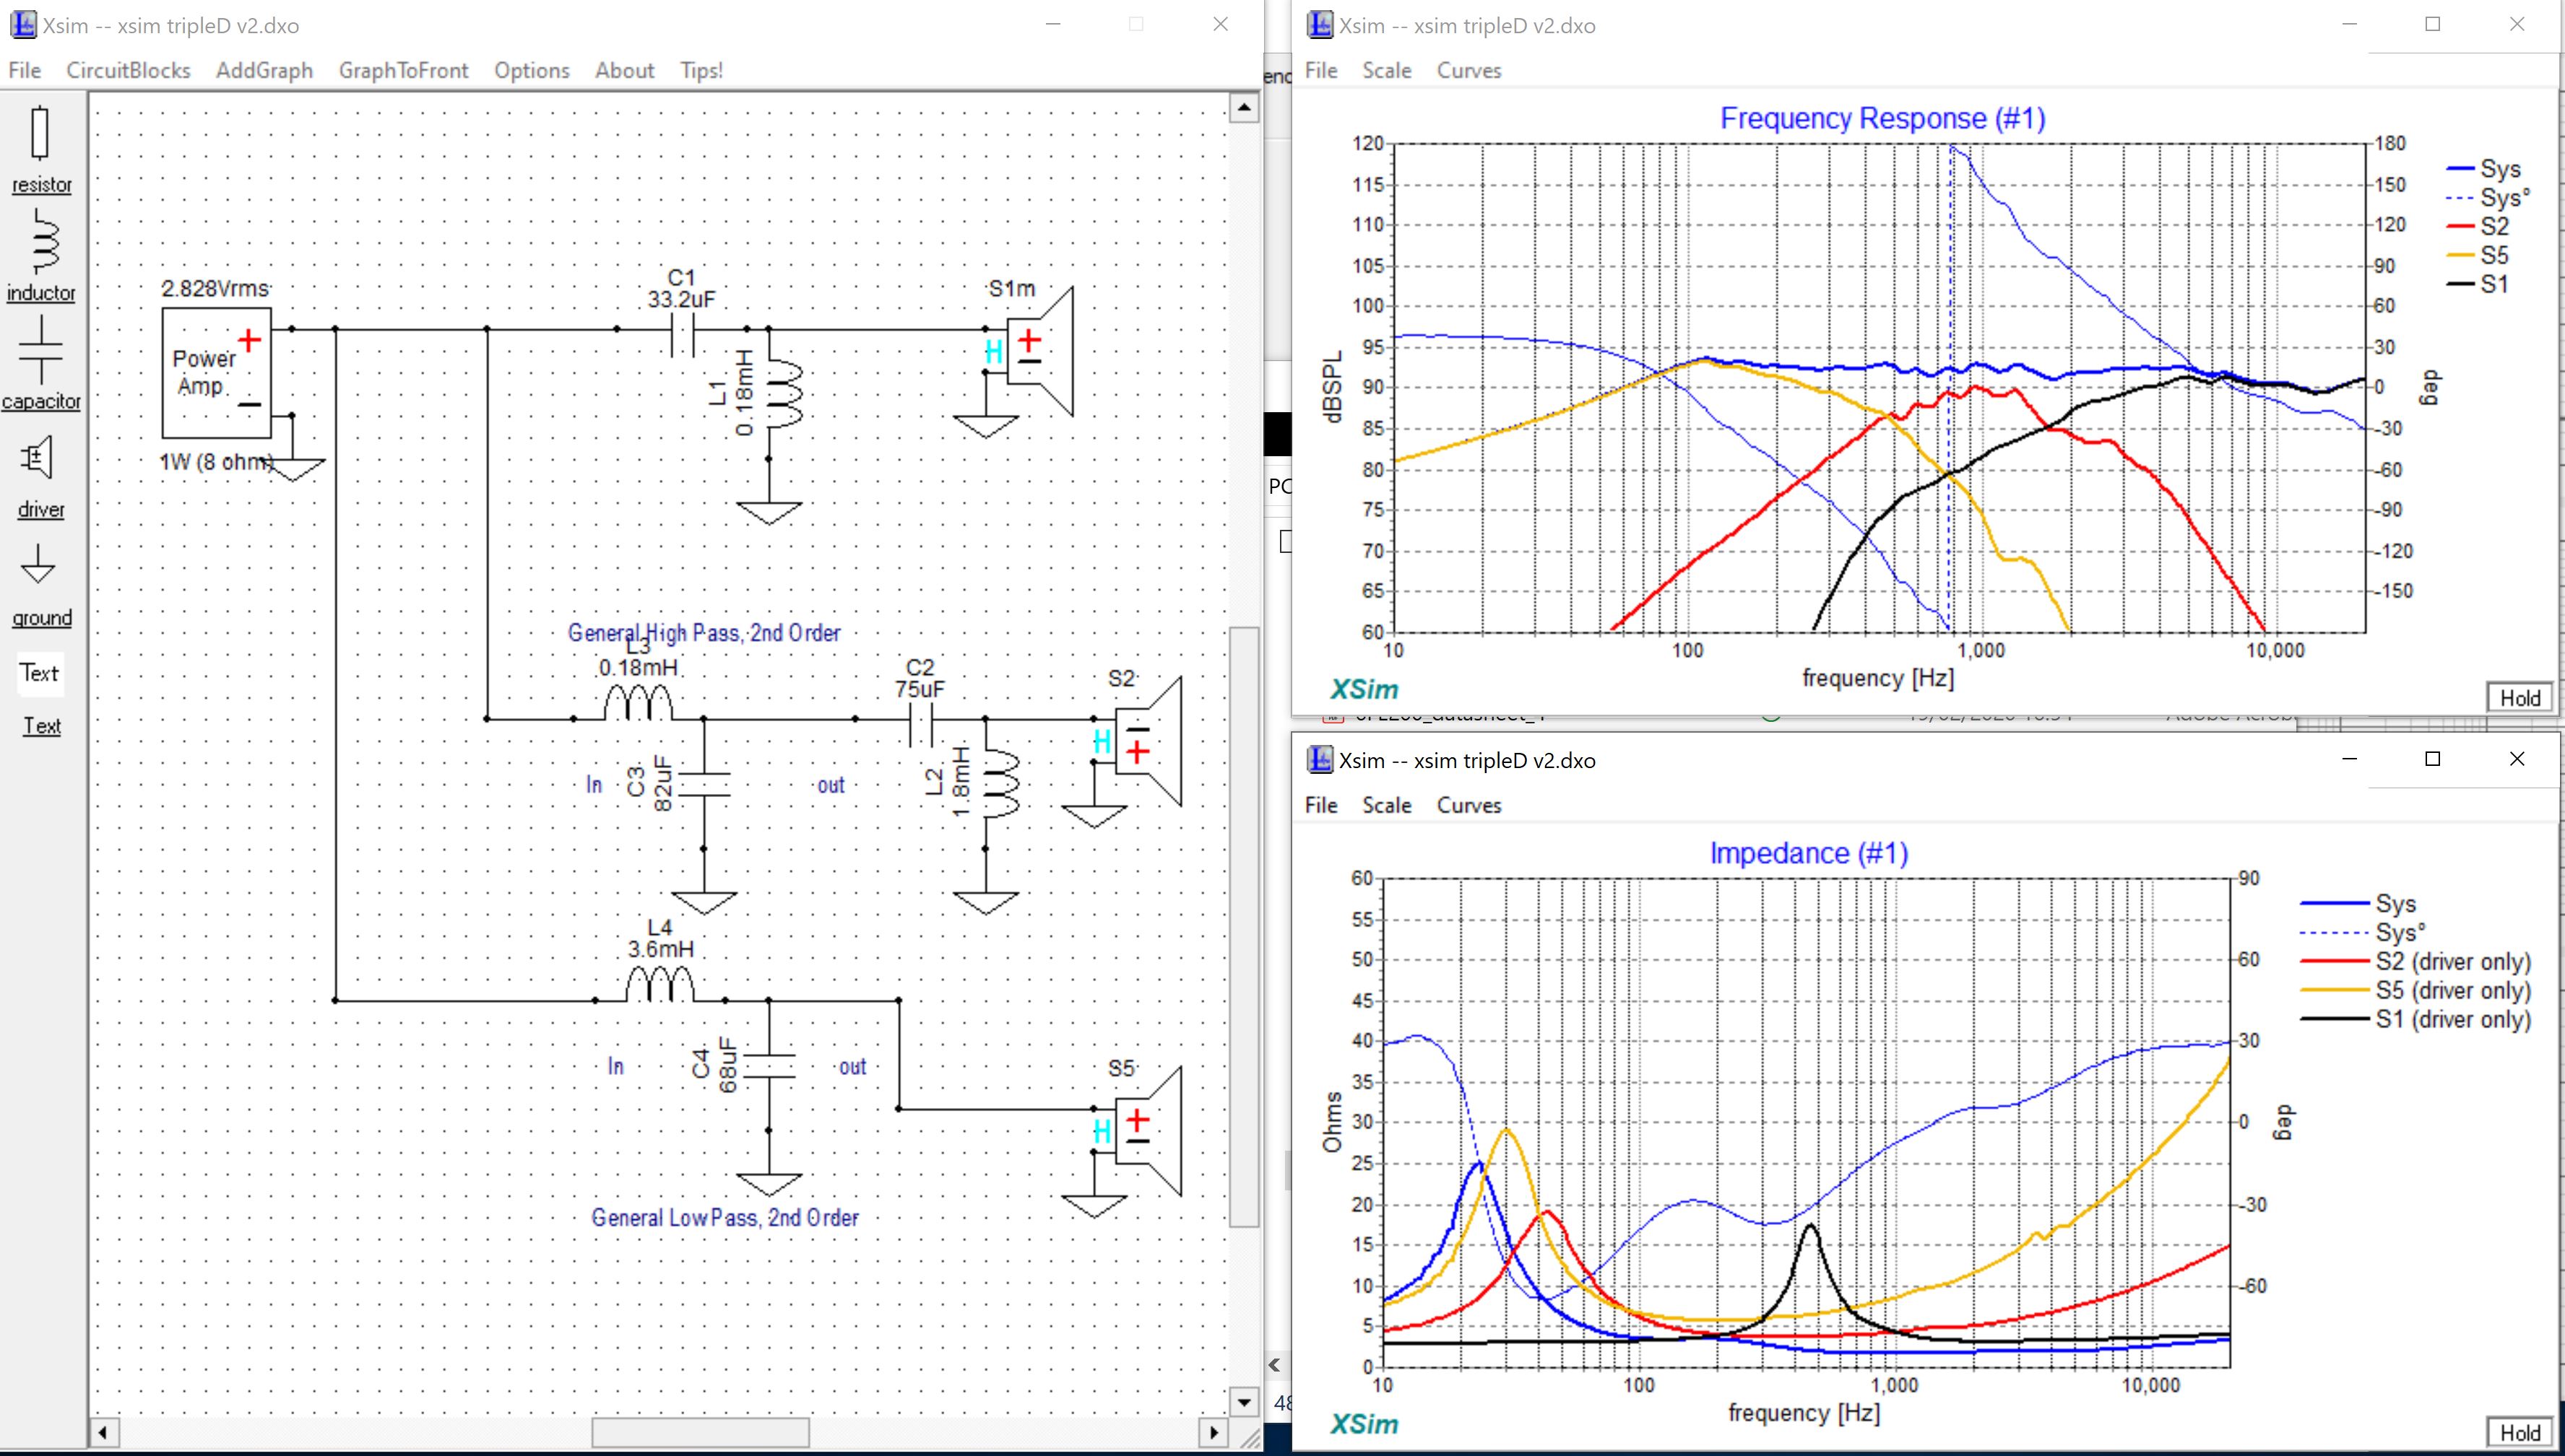Click the S1 legend entry in Frequency Response
The height and width of the screenshot is (1456, 2565).
tap(2478, 284)
